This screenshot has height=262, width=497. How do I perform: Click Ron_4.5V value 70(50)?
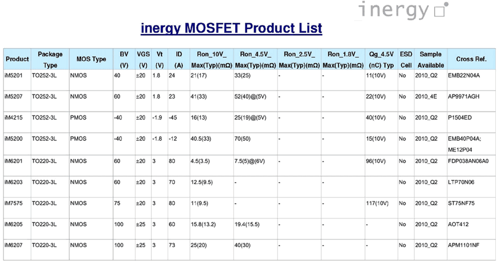pyautogui.click(x=242, y=139)
